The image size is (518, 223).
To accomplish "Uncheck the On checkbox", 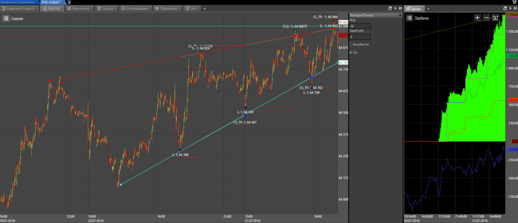I will [352, 52].
